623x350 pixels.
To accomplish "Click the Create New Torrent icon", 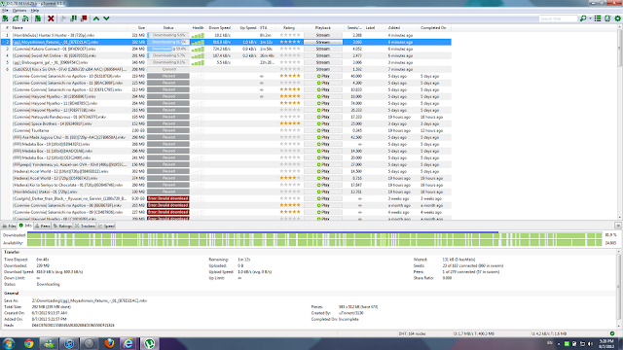I will (38, 18).
